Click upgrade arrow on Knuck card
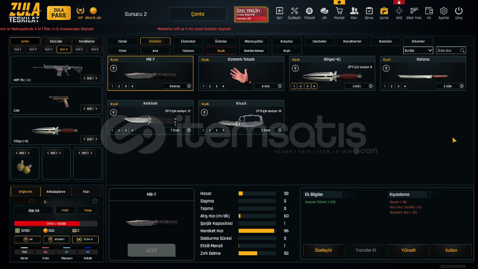The height and width of the screenshot is (269, 478). point(204,113)
